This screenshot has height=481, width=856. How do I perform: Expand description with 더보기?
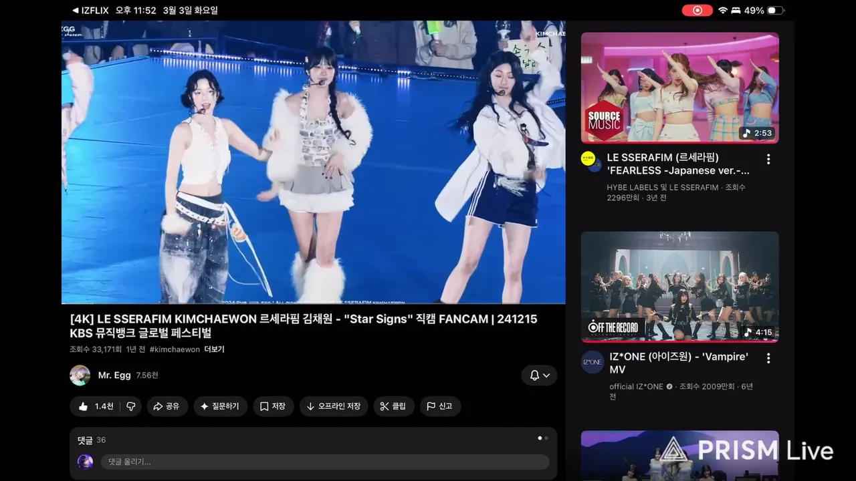(214, 349)
